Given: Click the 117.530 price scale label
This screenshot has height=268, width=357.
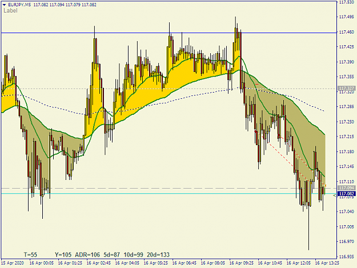Looking at the screenshot, I should pyautogui.click(x=347, y=2).
